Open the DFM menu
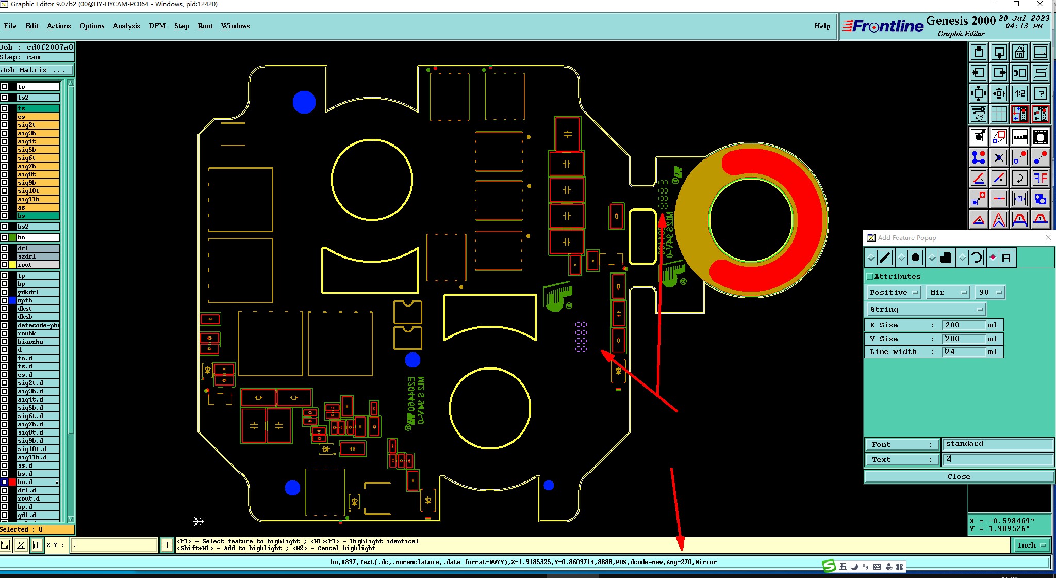The height and width of the screenshot is (578, 1056). tap(157, 26)
